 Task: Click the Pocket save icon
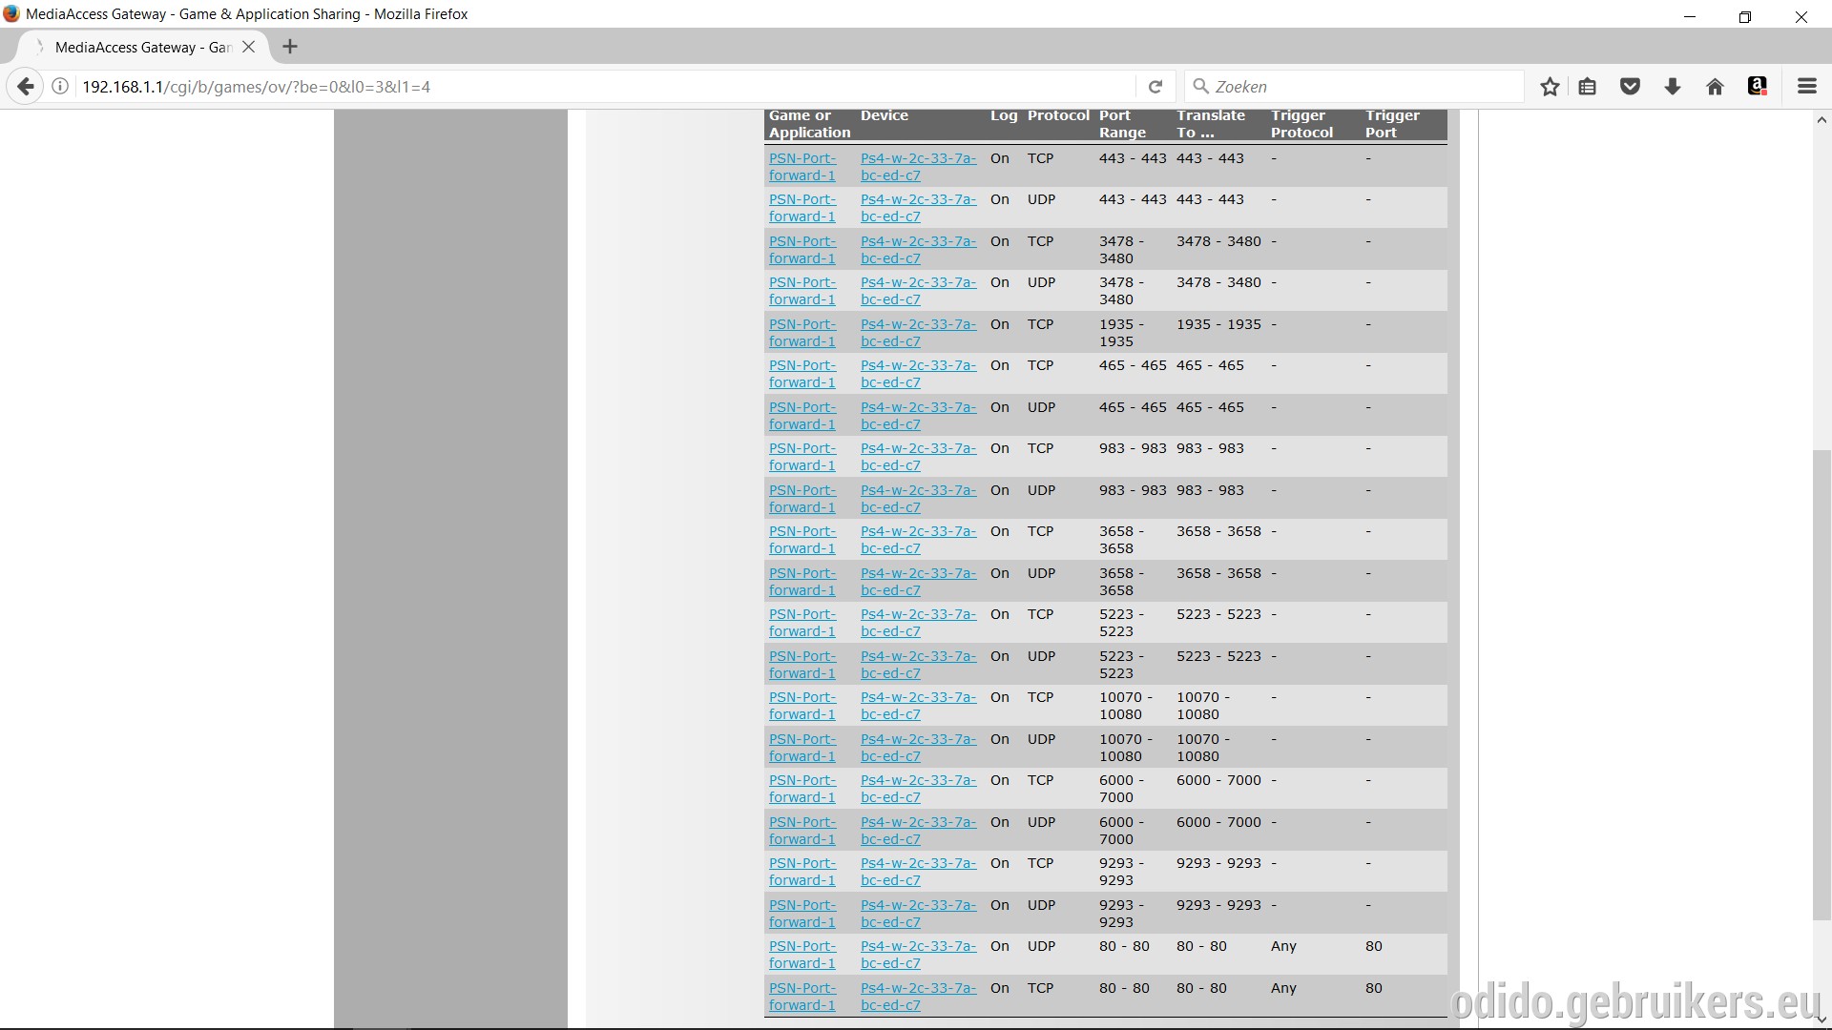point(1630,87)
